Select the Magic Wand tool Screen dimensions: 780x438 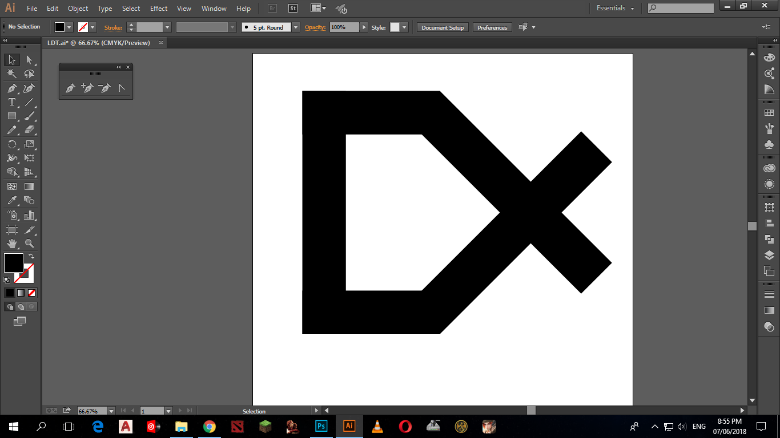tap(12, 74)
